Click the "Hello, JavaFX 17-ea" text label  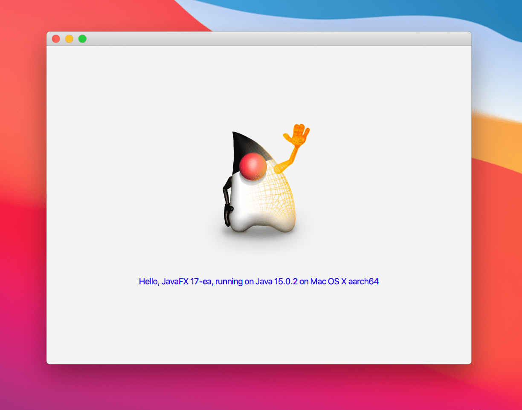click(259, 282)
